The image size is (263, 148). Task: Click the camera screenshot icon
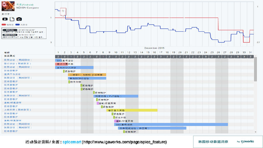[x=19, y=19]
